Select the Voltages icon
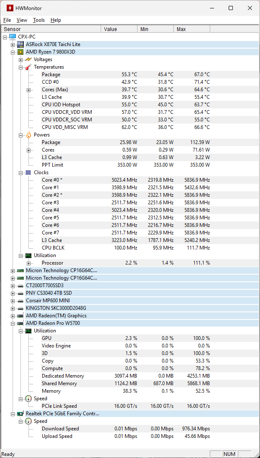Viewport: 260px width, 458px height. 28,59
